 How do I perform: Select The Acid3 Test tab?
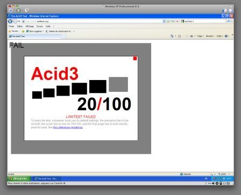point(34,37)
